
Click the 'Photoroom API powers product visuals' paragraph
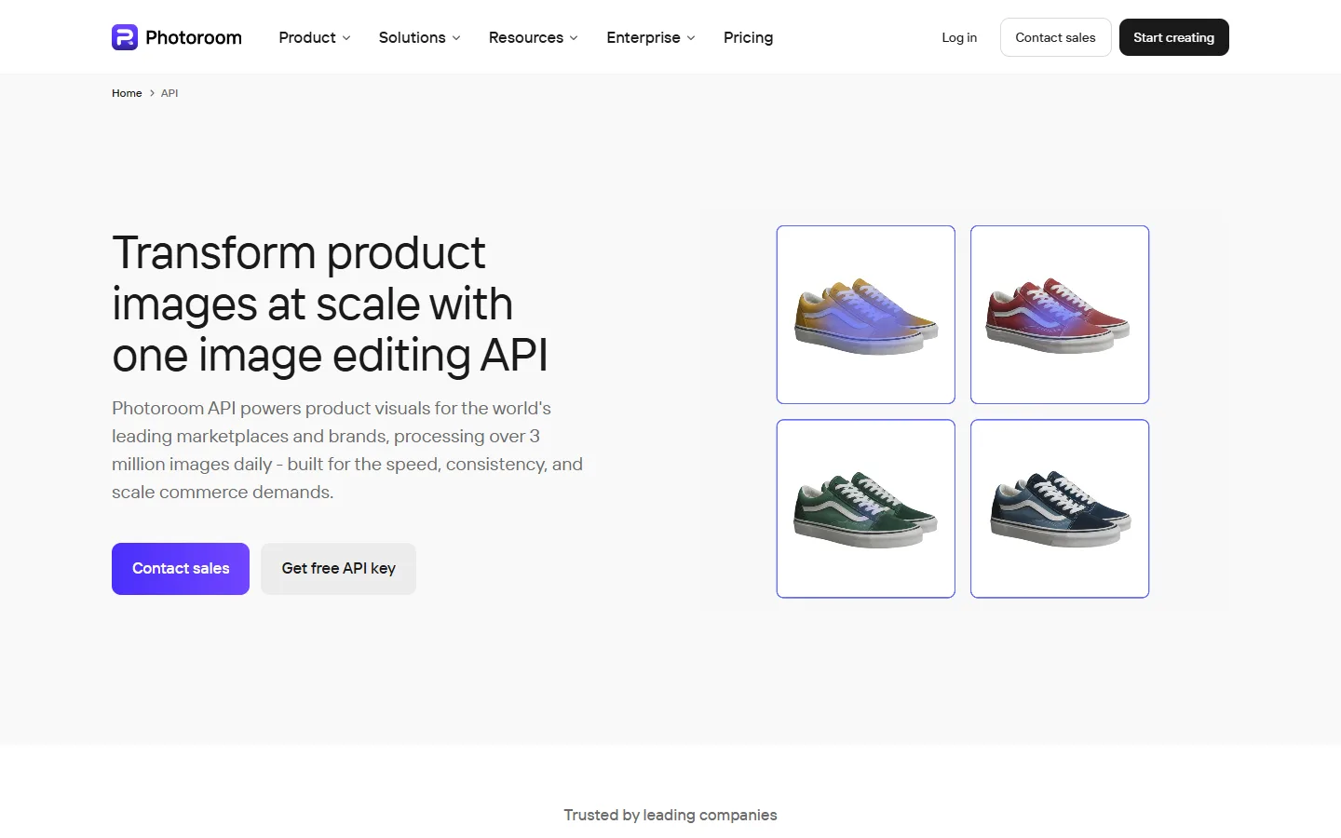click(x=347, y=450)
